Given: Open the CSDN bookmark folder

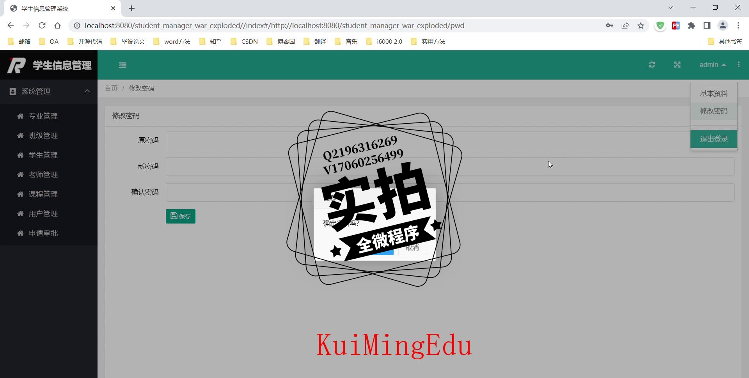Looking at the screenshot, I should click(x=244, y=41).
